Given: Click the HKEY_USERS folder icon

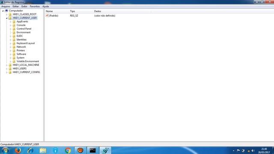Looking at the screenshot, I should (10, 68).
